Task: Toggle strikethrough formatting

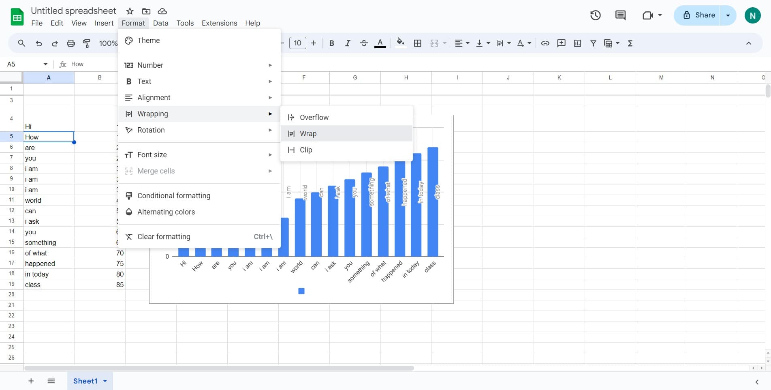Action: (363, 43)
